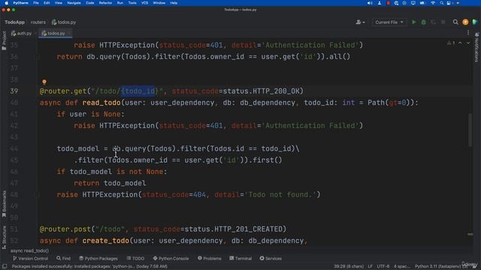Open the VCS menu
The width and height of the screenshot is (481, 270).
pos(144,3)
